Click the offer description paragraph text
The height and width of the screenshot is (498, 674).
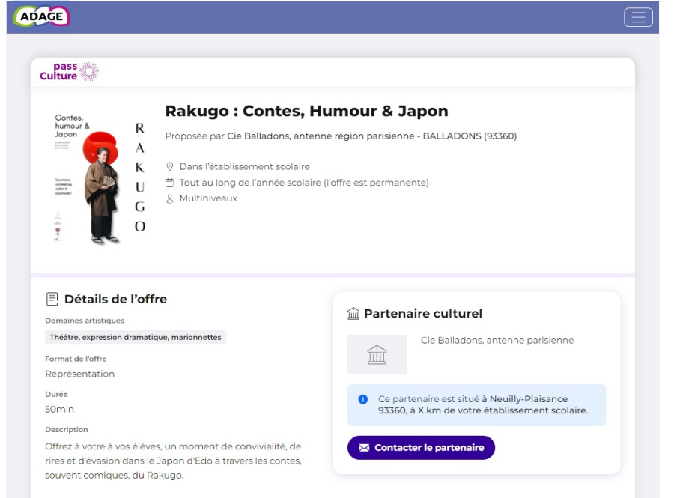point(173,461)
